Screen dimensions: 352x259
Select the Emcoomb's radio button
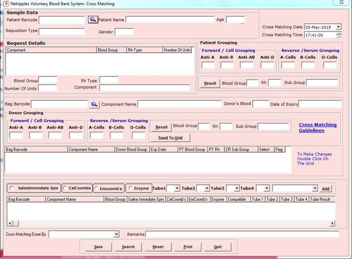click(x=96, y=188)
